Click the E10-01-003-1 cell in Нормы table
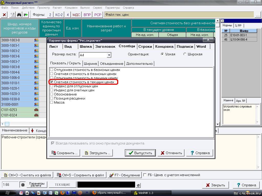The image size is (262, 196). pyautogui.click(x=244, y=35)
